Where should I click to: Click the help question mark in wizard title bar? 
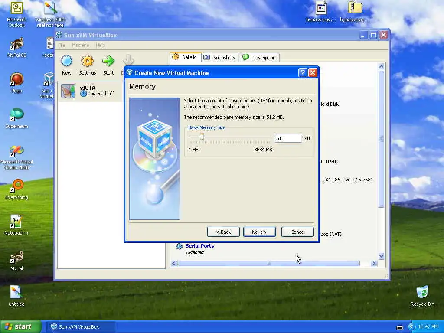pyautogui.click(x=302, y=73)
